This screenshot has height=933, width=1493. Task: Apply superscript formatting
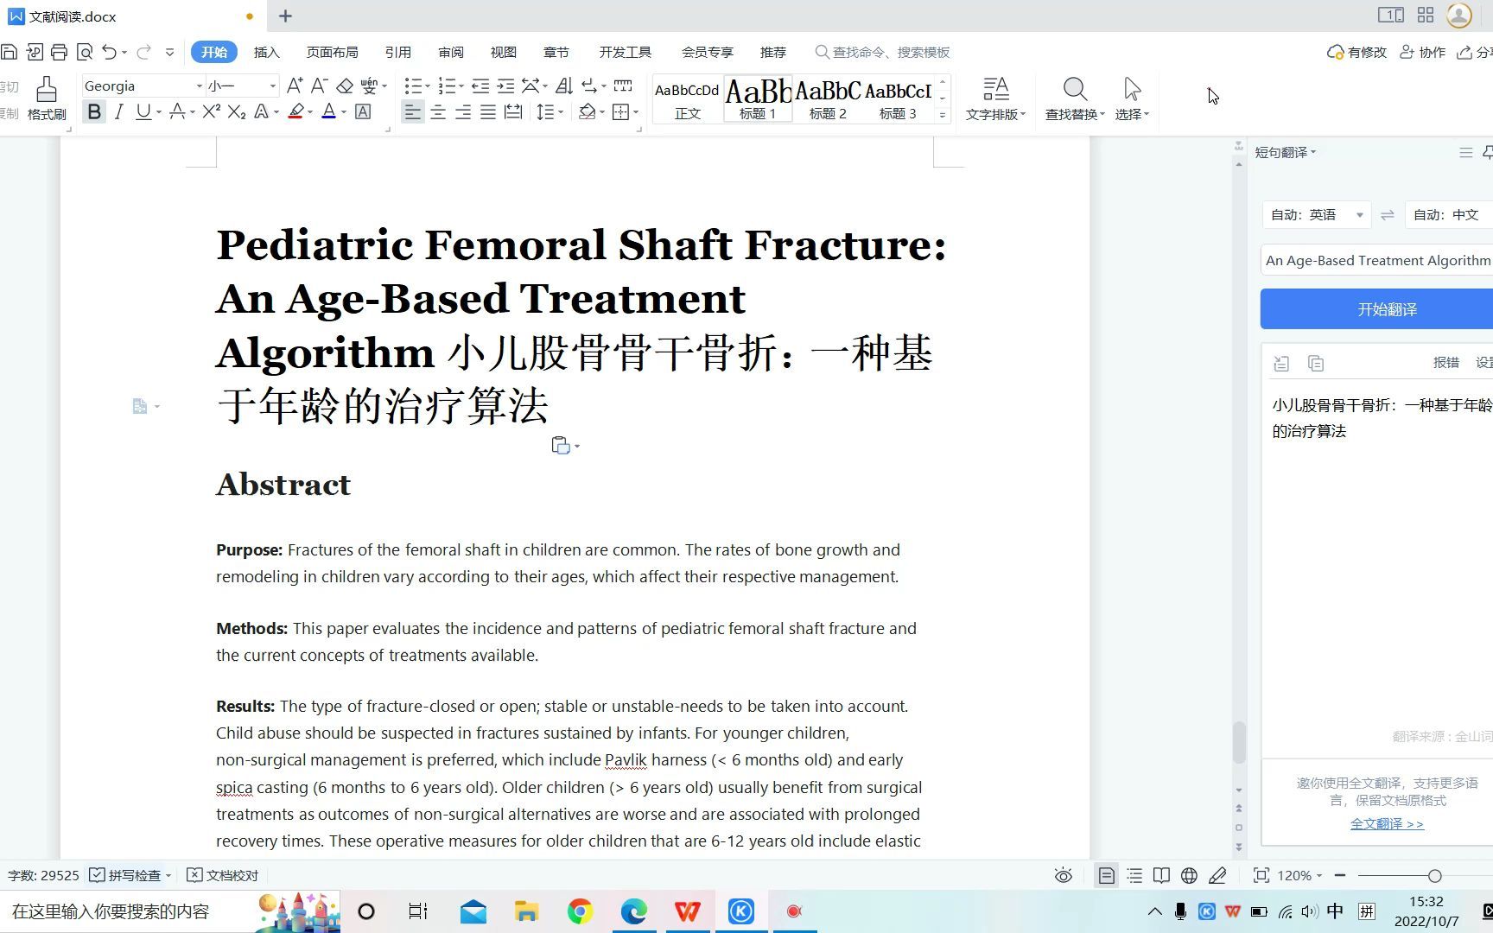211,111
